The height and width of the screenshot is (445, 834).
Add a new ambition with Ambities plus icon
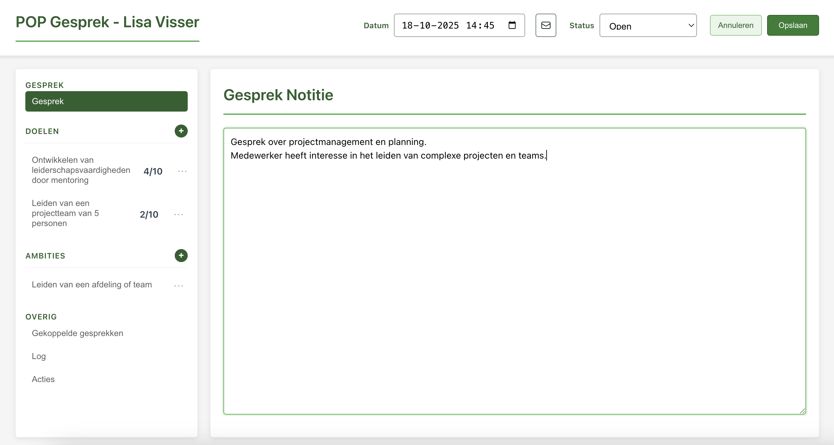pos(181,256)
